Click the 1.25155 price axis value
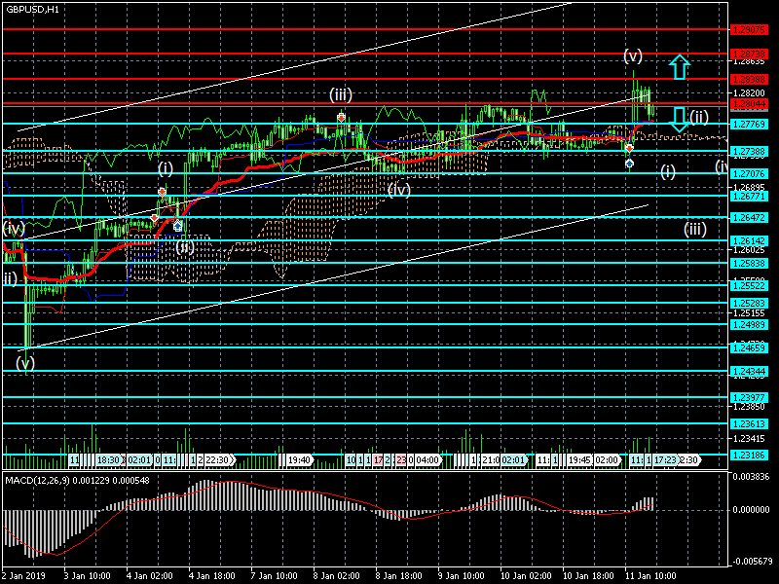Viewport: 779px width, 584px height. click(x=749, y=312)
